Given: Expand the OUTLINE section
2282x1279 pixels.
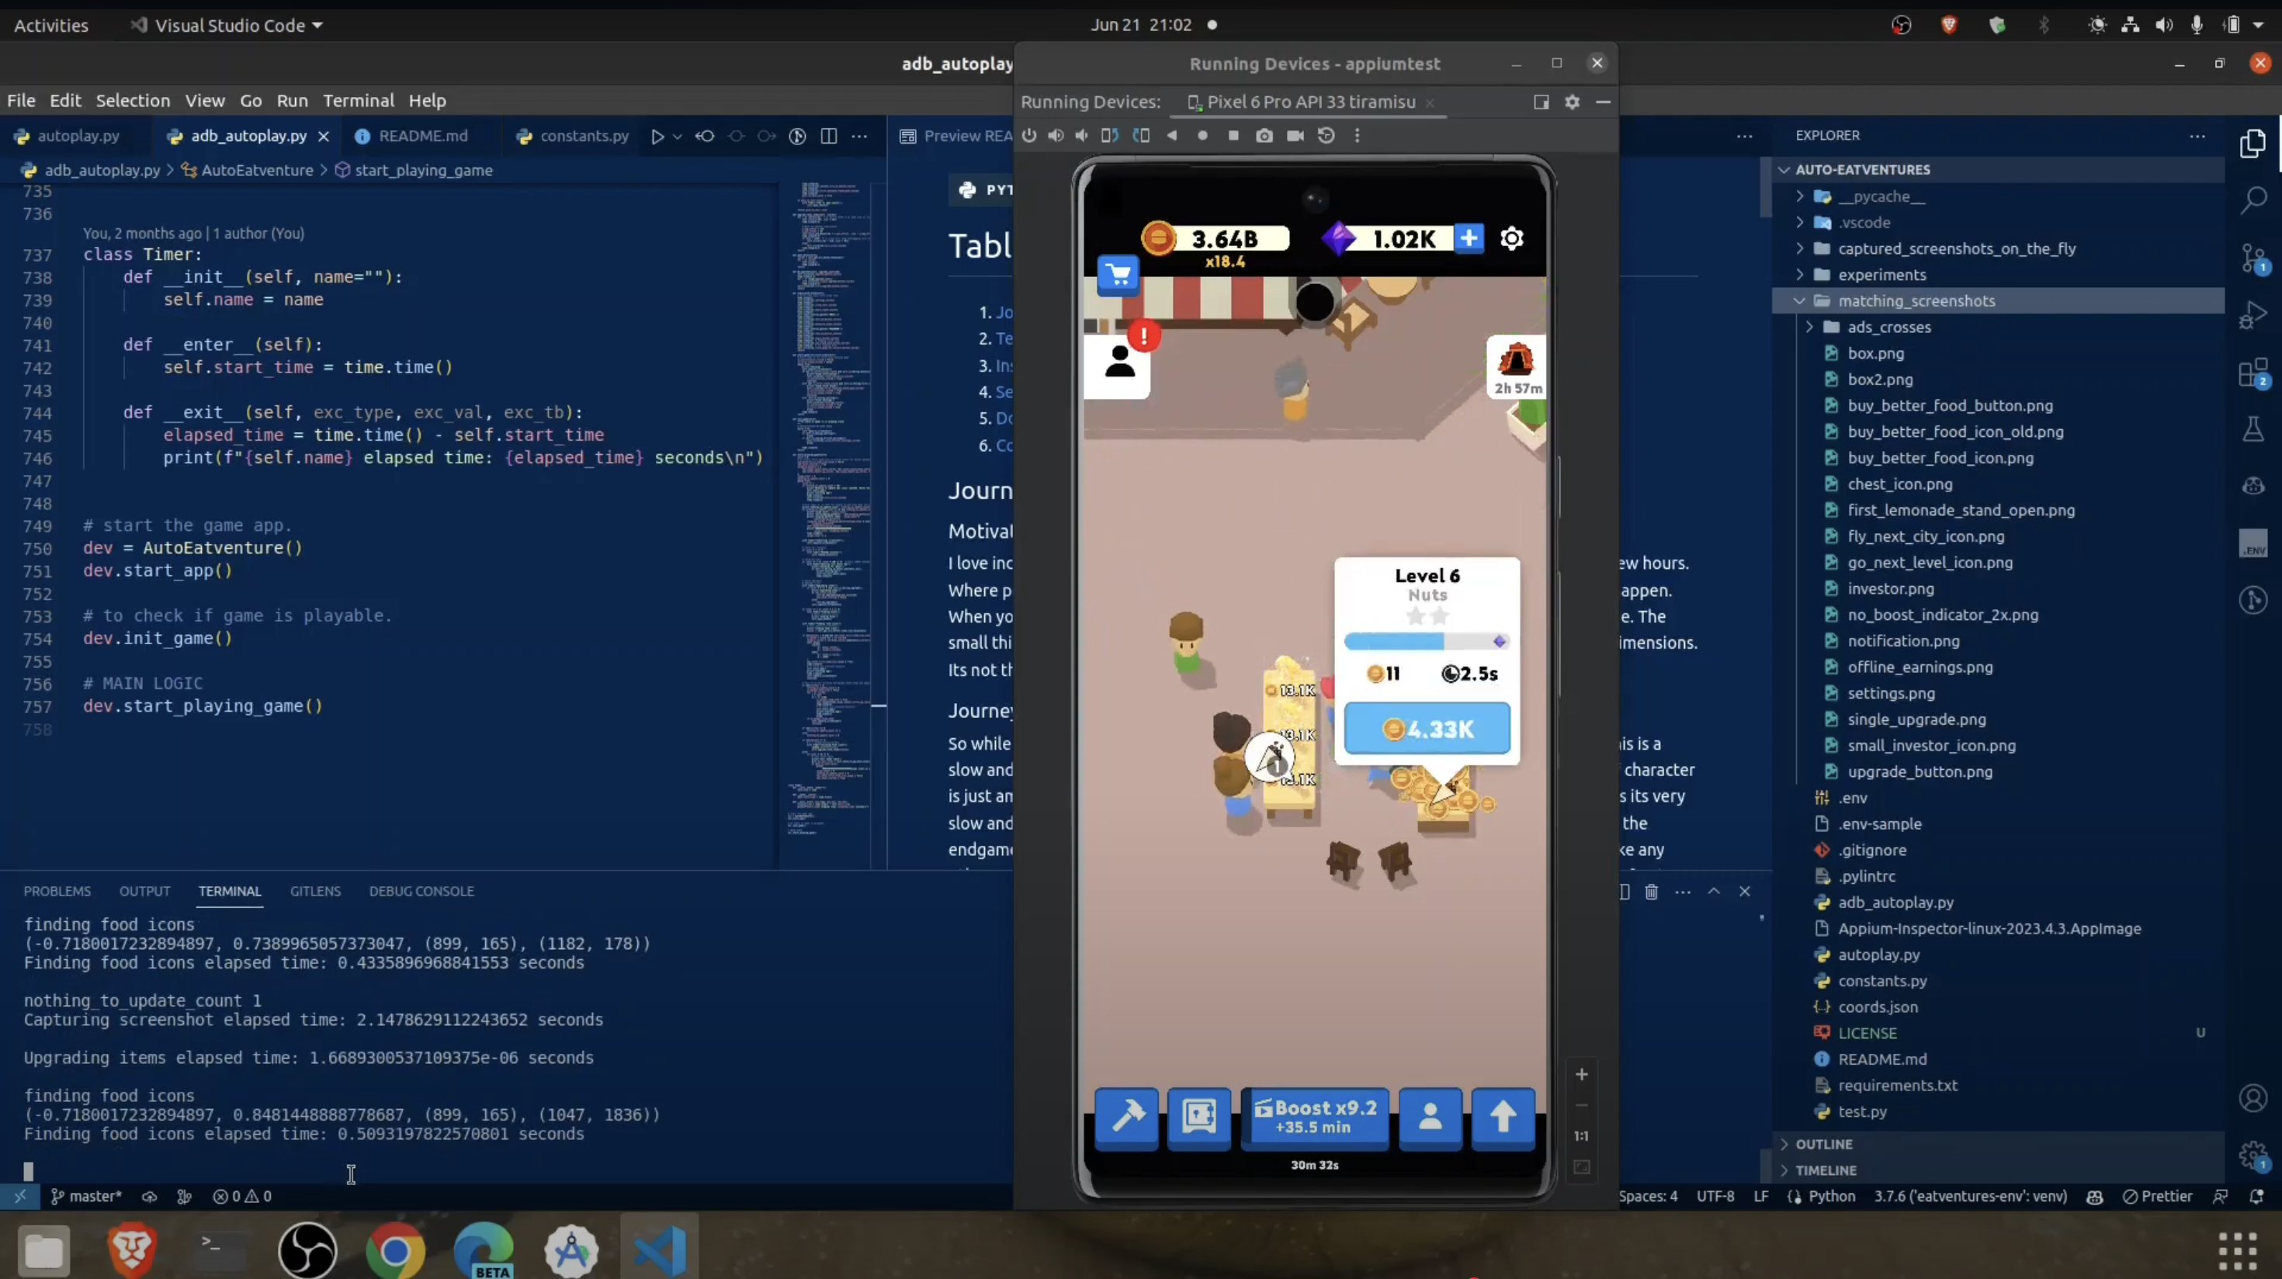Looking at the screenshot, I should pos(1823,1143).
